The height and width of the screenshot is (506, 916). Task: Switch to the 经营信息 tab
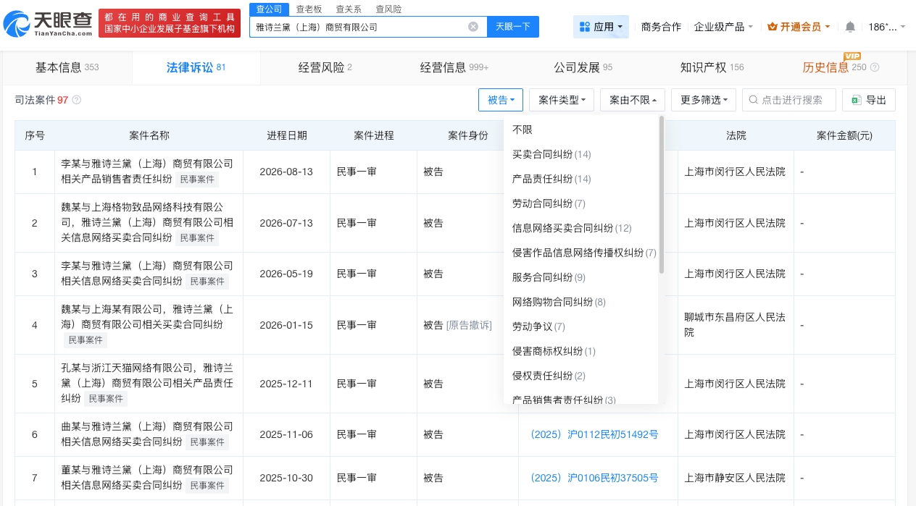[x=454, y=67]
